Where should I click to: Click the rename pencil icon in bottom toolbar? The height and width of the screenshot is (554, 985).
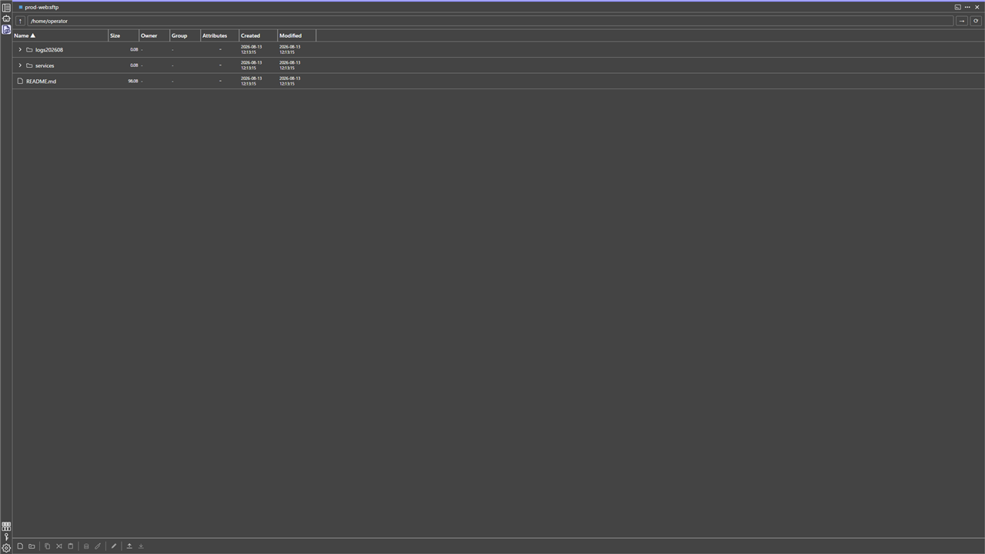pyautogui.click(x=114, y=546)
